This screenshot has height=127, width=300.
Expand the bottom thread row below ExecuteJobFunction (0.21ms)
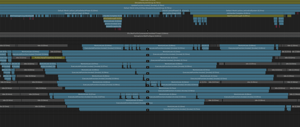(x=148, y=110)
